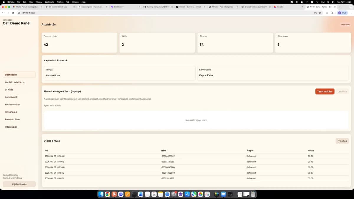Open Finder from the Dock

(101, 194)
